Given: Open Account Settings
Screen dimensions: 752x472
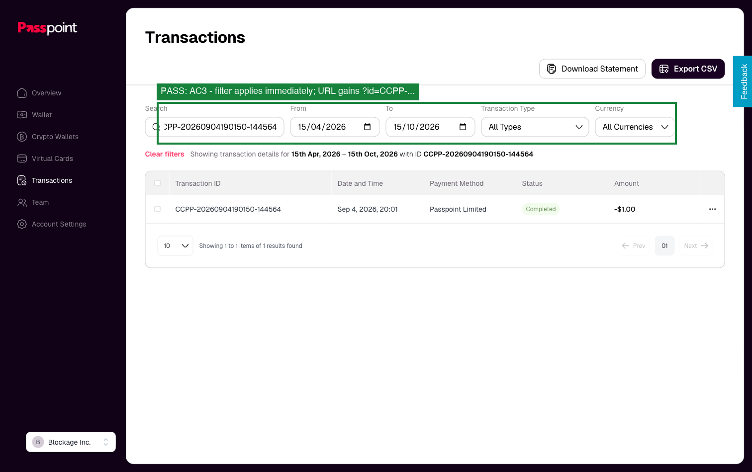Looking at the screenshot, I should [59, 224].
